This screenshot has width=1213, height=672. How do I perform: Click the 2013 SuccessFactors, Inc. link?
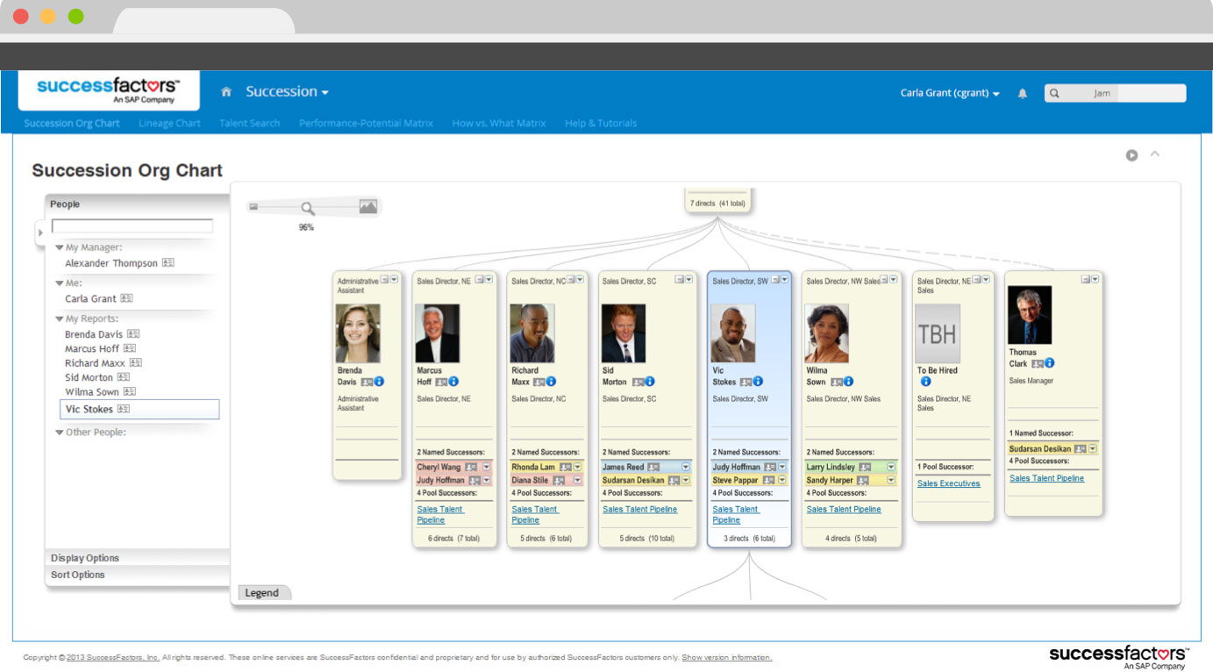click(112, 658)
